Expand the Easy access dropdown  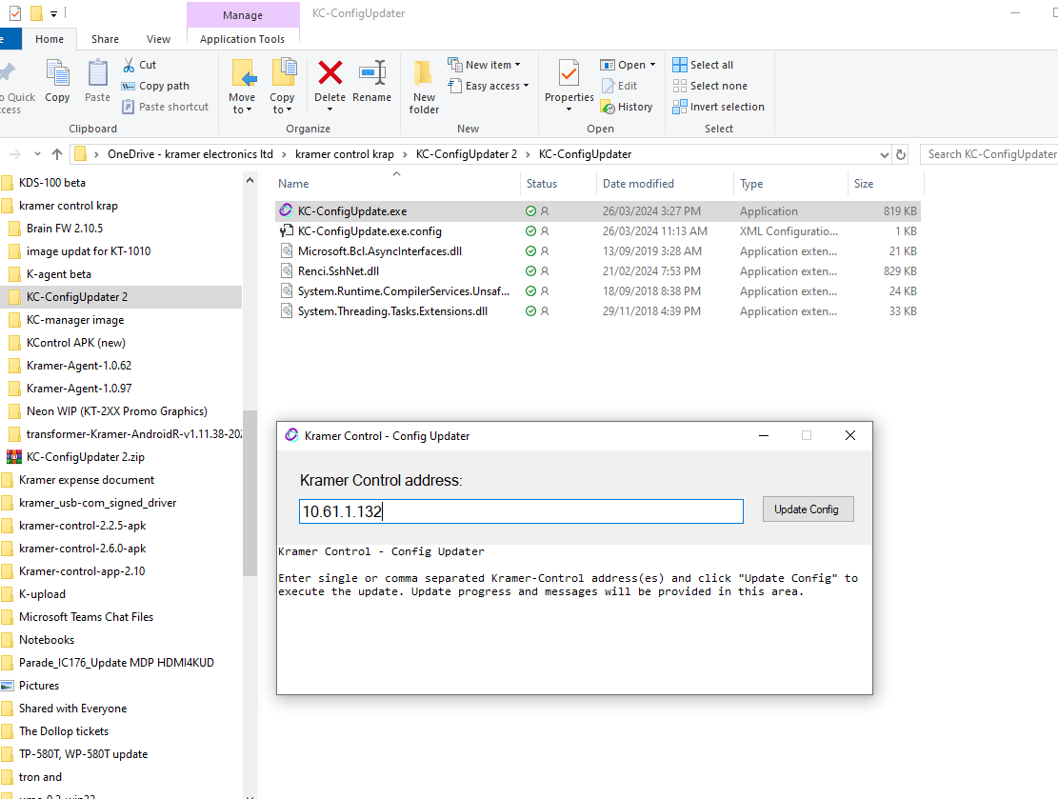point(526,86)
